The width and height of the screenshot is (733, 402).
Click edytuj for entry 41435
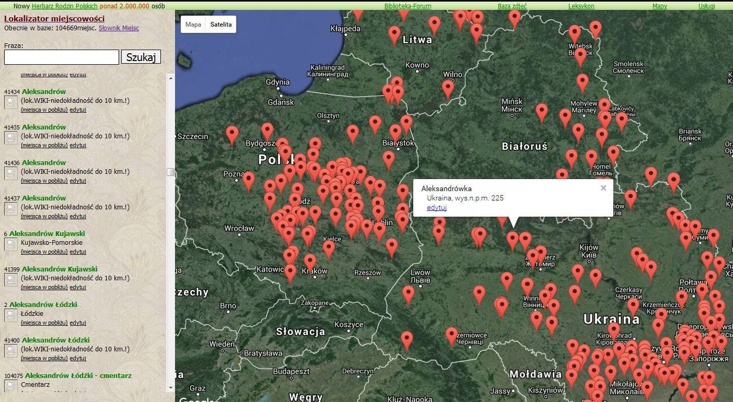click(x=78, y=145)
